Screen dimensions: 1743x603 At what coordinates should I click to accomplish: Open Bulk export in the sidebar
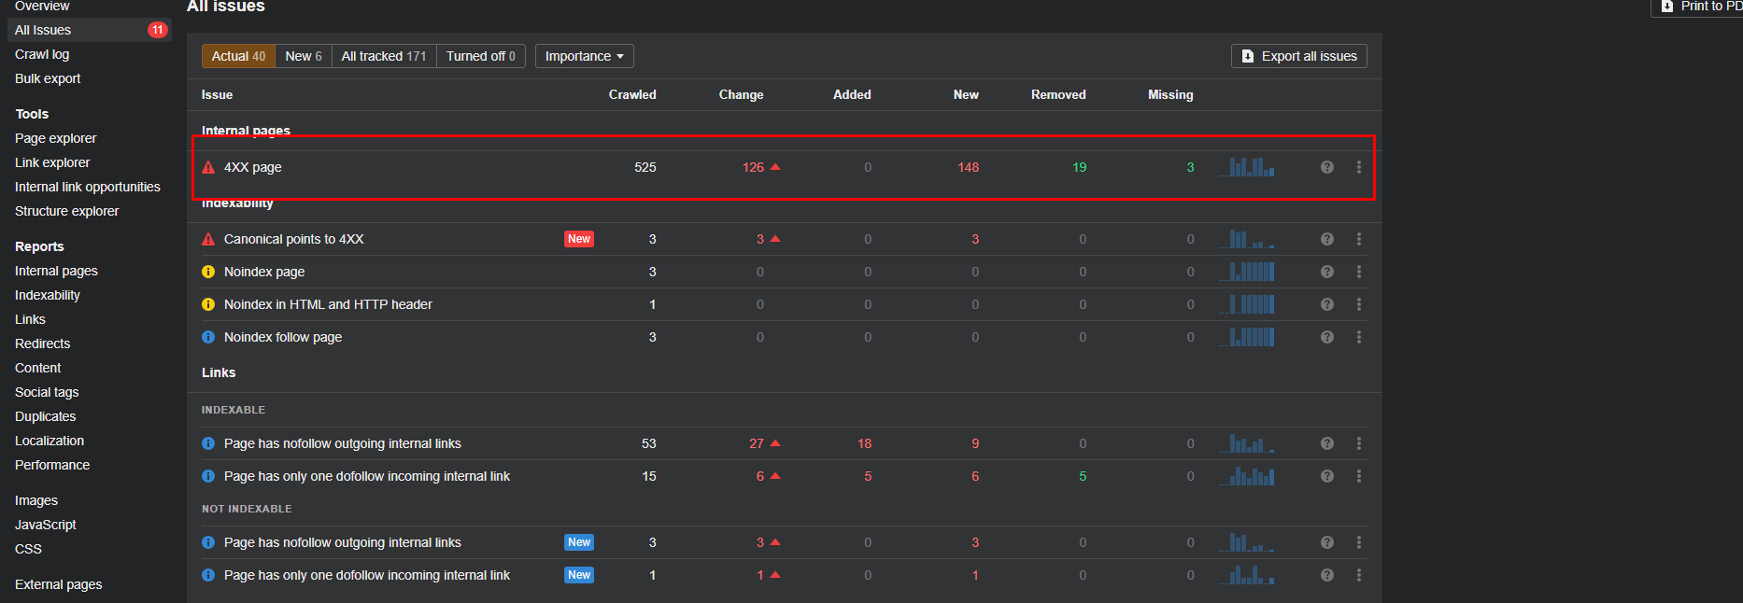48,78
